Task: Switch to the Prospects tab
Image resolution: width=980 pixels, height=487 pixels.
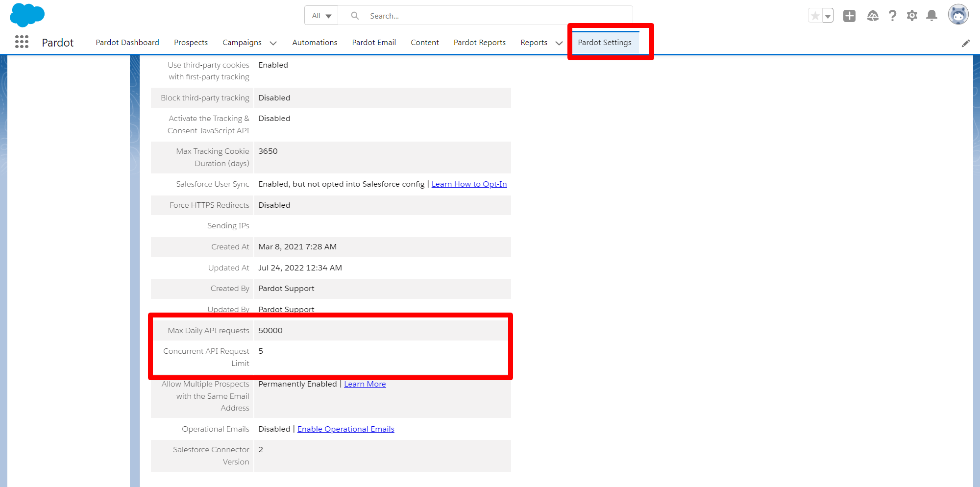Action: (x=191, y=43)
